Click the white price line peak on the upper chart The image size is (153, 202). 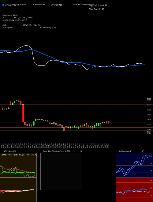pos(26,45)
